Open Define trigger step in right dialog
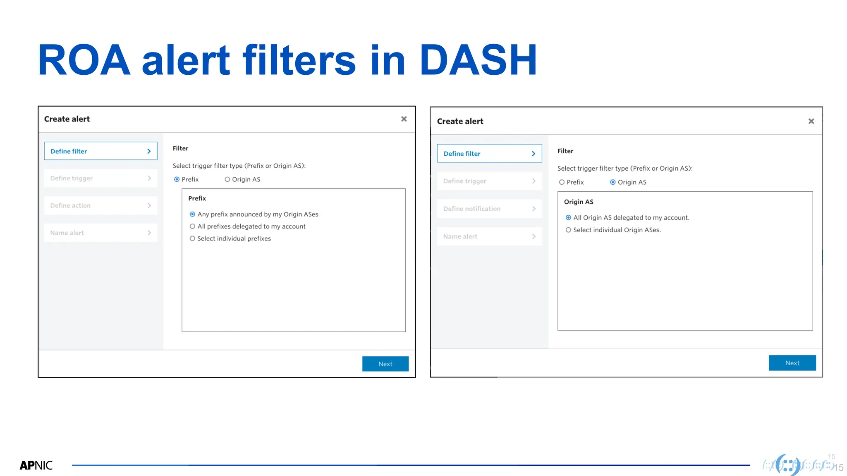This screenshot has width=847, height=476. [x=489, y=181]
